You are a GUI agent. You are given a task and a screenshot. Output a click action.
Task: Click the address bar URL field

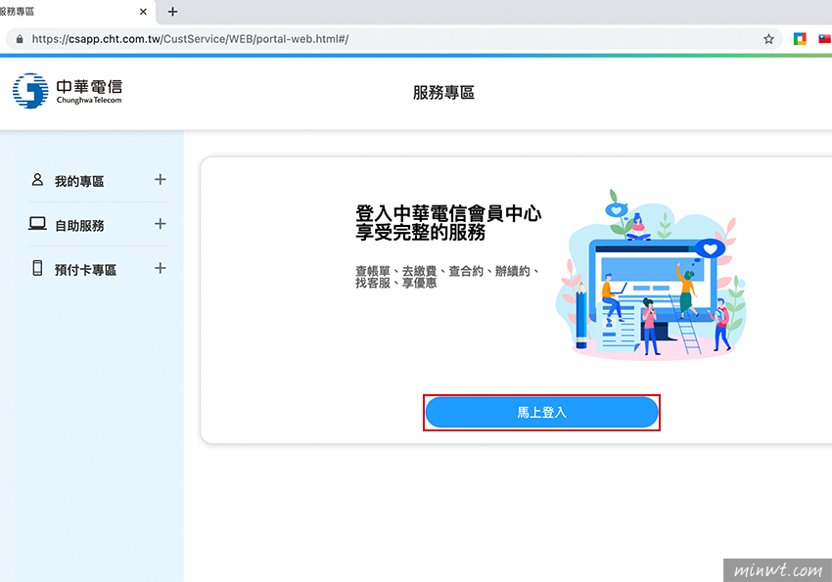[x=393, y=39]
